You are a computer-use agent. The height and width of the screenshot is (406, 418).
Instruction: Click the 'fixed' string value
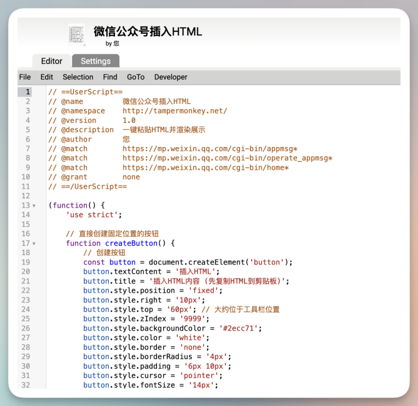click(x=203, y=290)
